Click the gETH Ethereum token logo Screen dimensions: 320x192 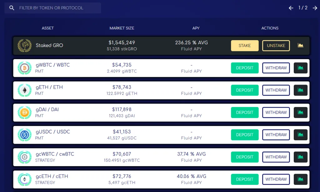pyautogui.click(x=24, y=90)
